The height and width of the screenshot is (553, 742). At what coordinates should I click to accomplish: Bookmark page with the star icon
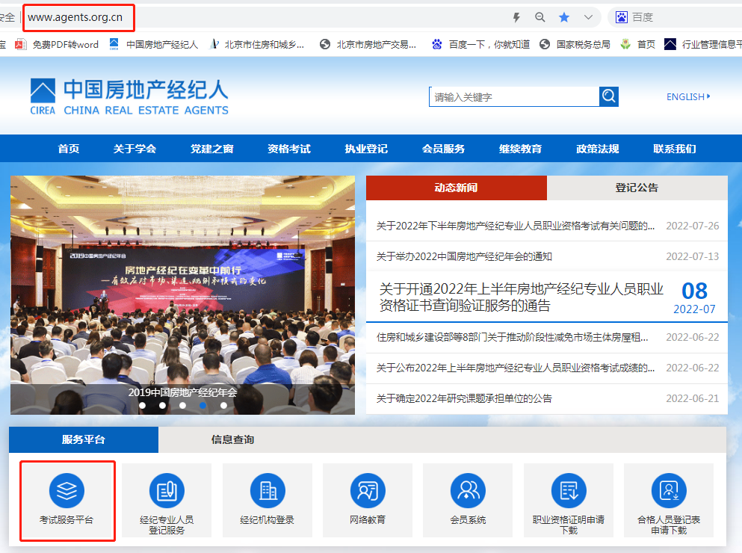(x=564, y=17)
